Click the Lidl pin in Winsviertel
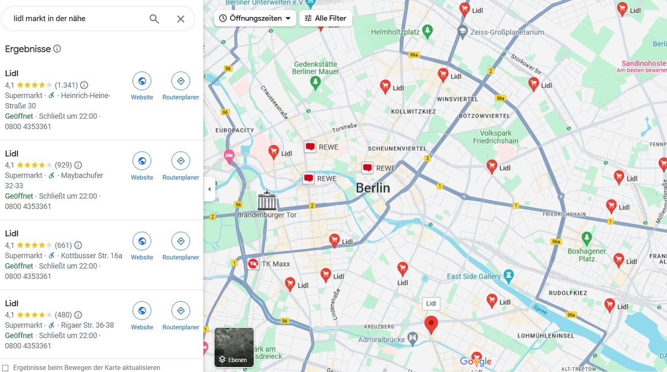 (443, 75)
